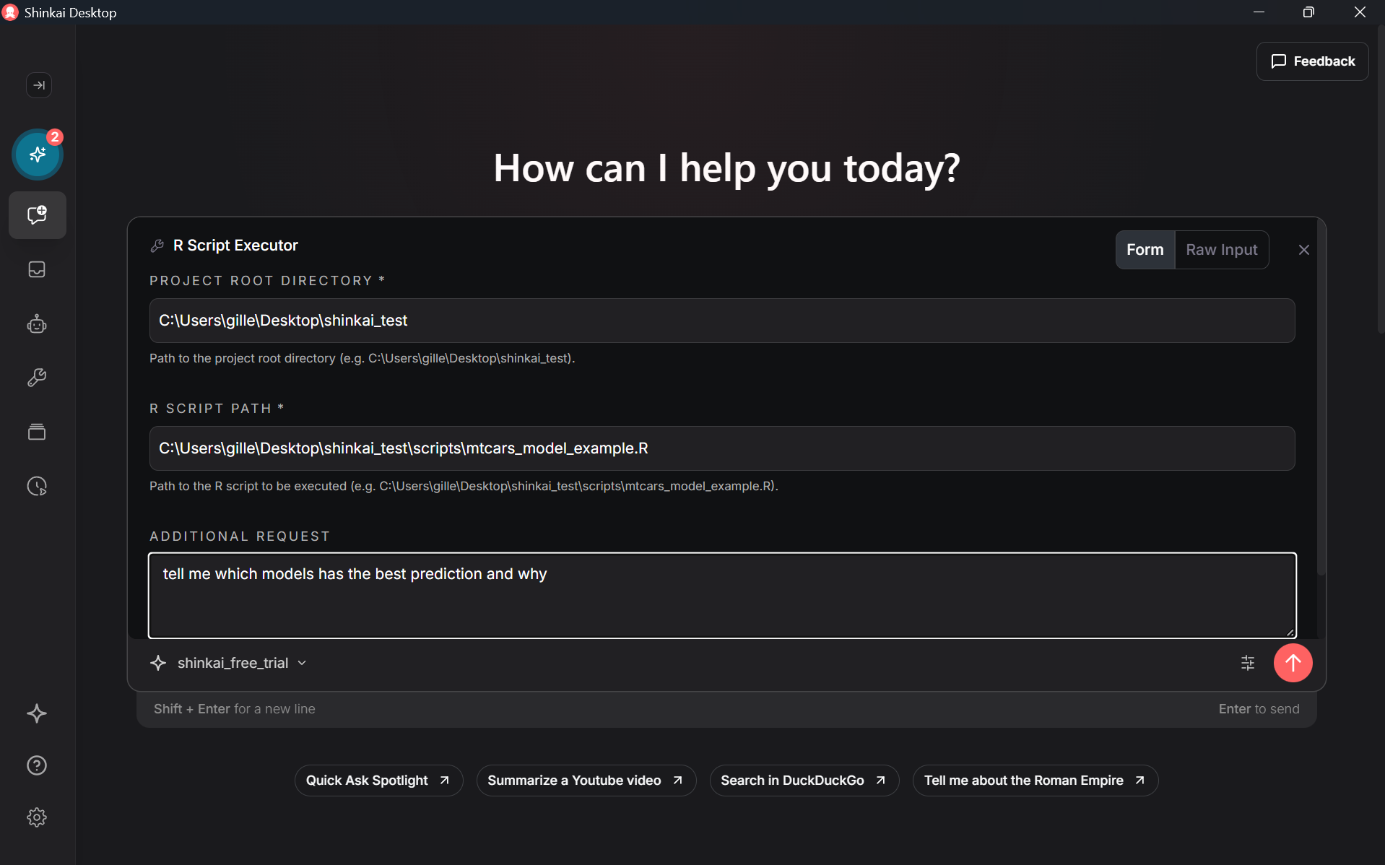Click the Project Root Directory input field
Screen dimensions: 1385x865
(x=721, y=321)
